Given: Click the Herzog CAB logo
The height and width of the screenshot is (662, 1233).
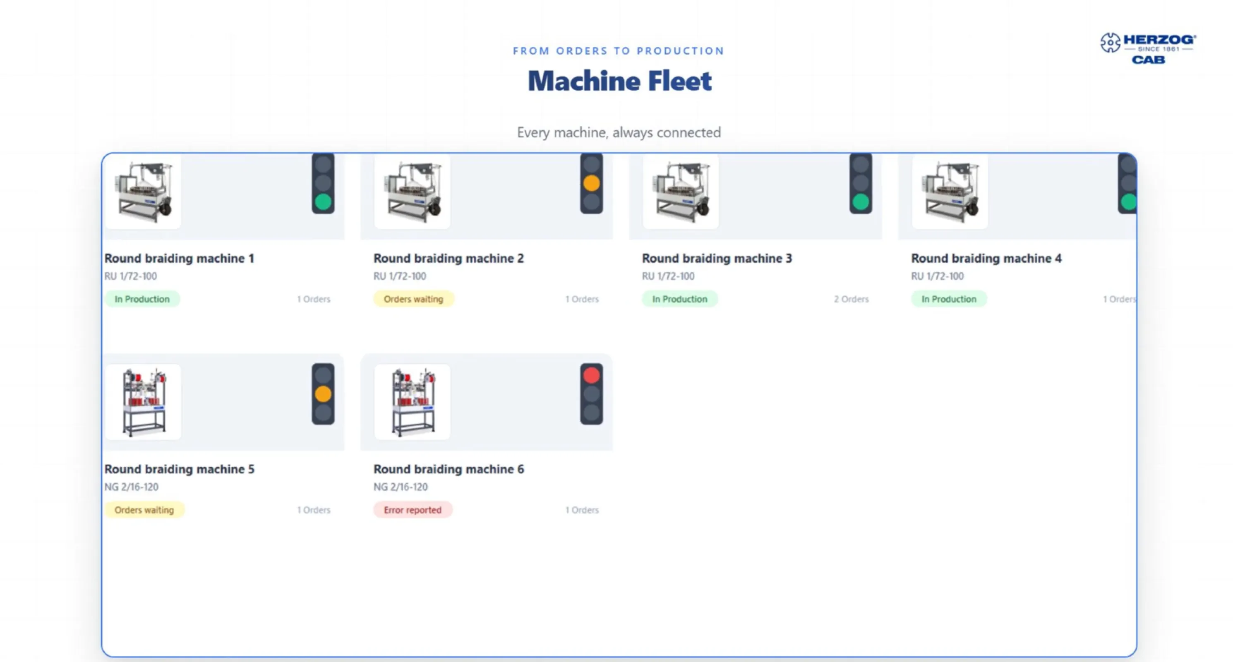Looking at the screenshot, I should point(1148,48).
